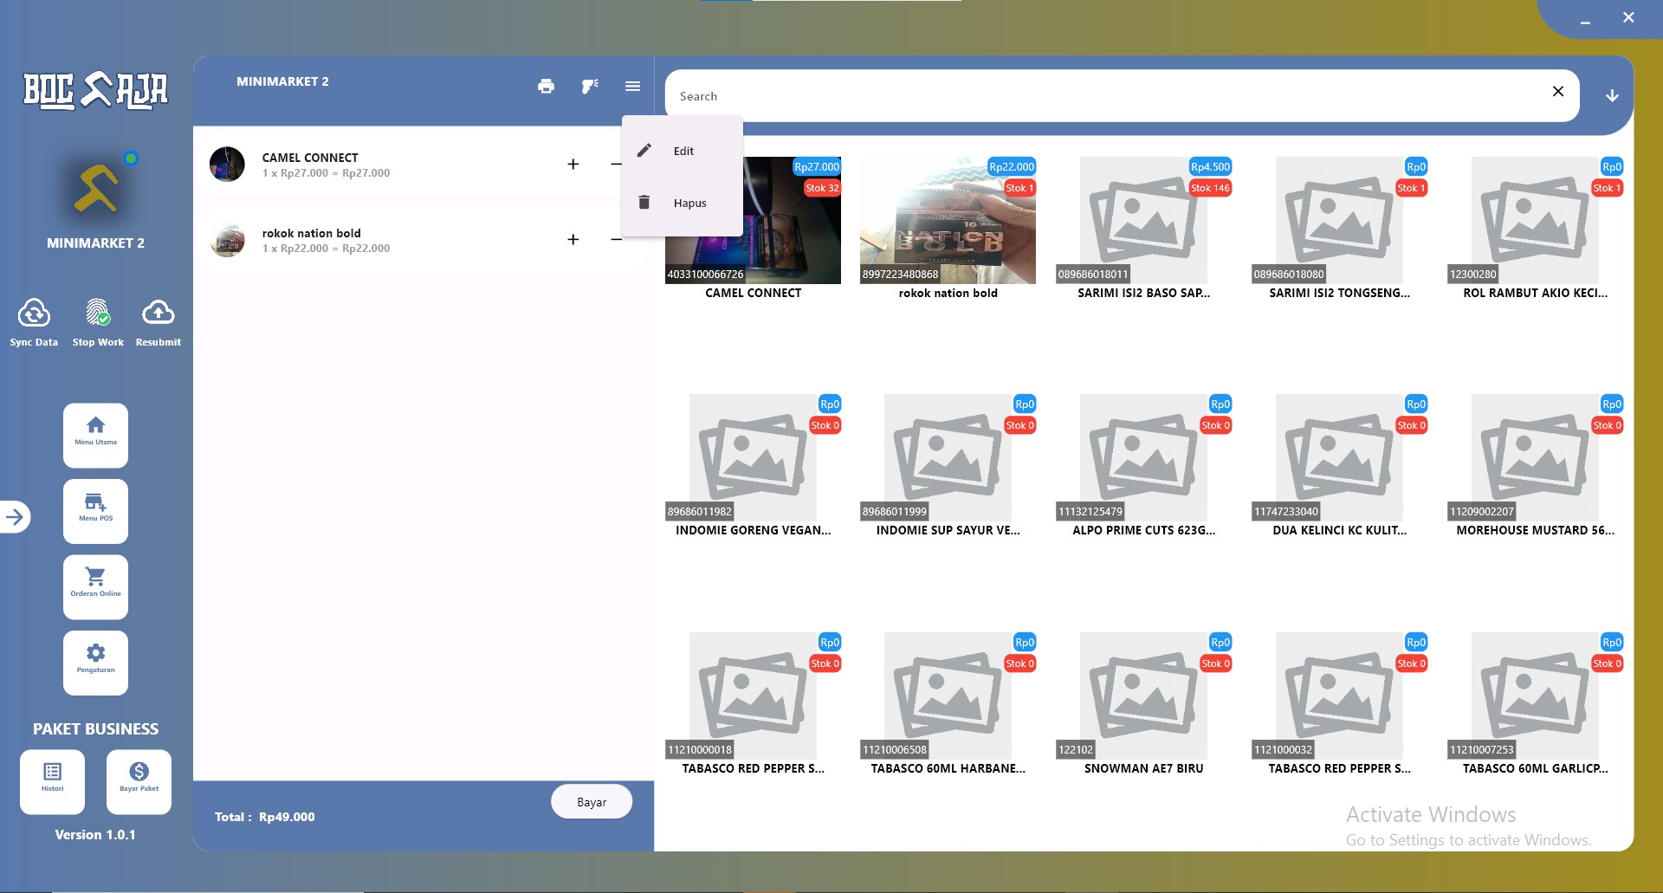
Task: Open Bayar Paket tile
Action: [139, 782]
